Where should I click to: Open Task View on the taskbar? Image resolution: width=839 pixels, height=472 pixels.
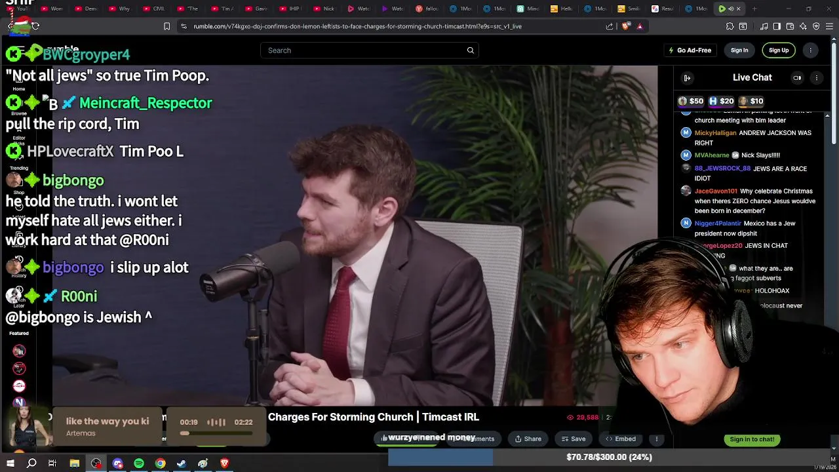52,463
